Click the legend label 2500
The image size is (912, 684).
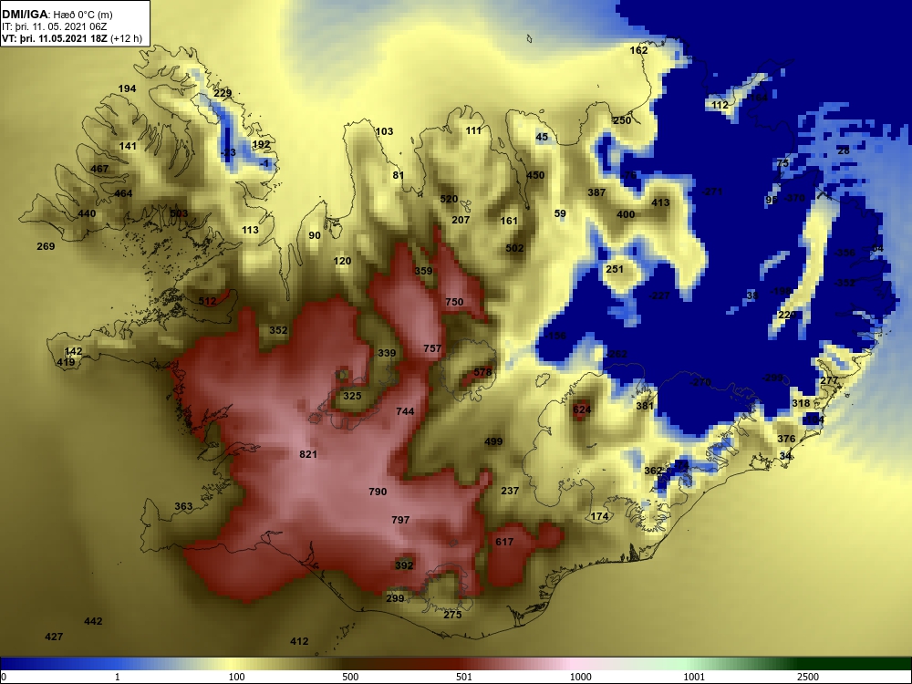[x=807, y=677]
